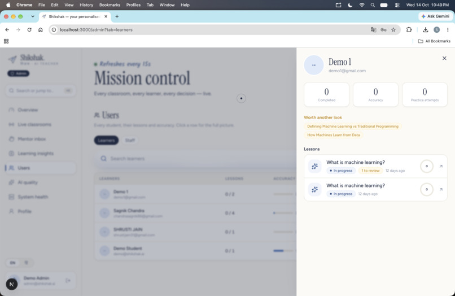Open first What is machine learning lesson arrow
Image resolution: width=455 pixels, height=296 pixels.
441,166
